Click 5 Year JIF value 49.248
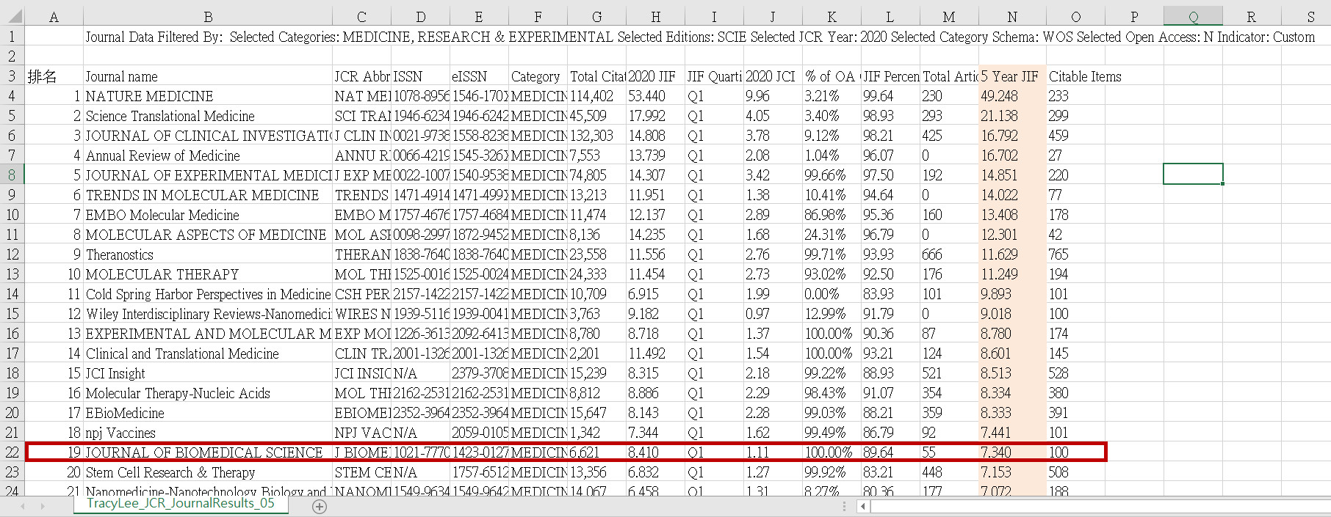This screenshot has width=1331, height=517. tap(1012, 96)
